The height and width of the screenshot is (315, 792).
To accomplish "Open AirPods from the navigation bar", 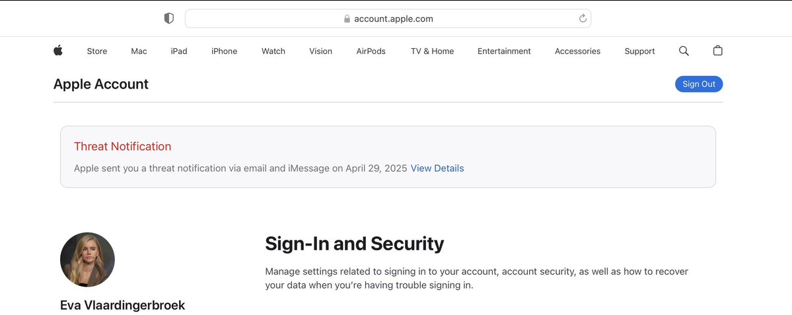I will tap(371, 51).
